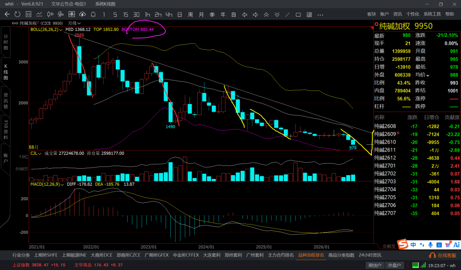Click the alert bell icon
The height and width of the screenshot is (270, 461).
93,14
